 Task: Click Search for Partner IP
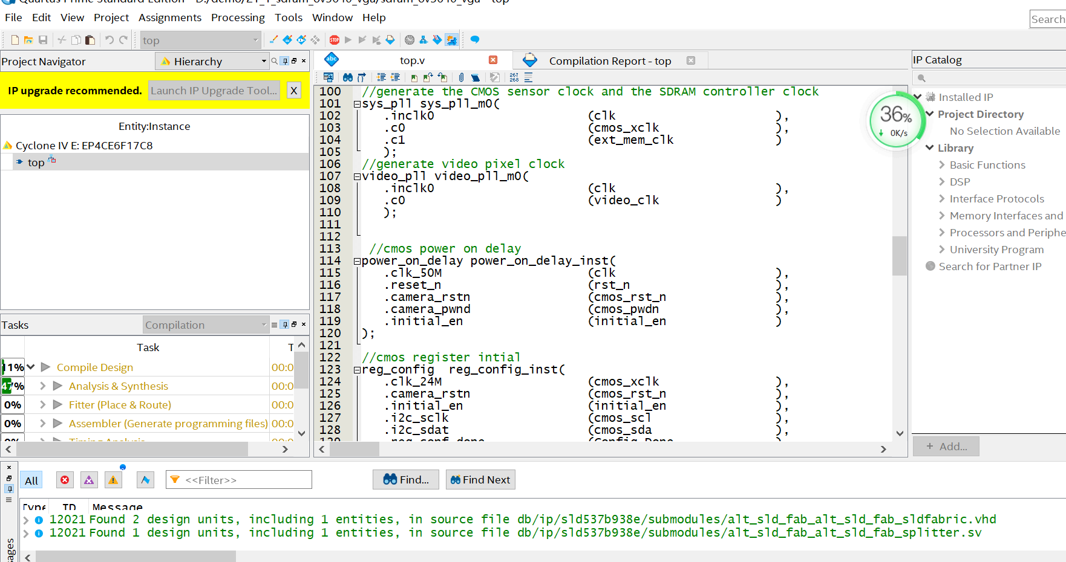click(x=990, y=266)
